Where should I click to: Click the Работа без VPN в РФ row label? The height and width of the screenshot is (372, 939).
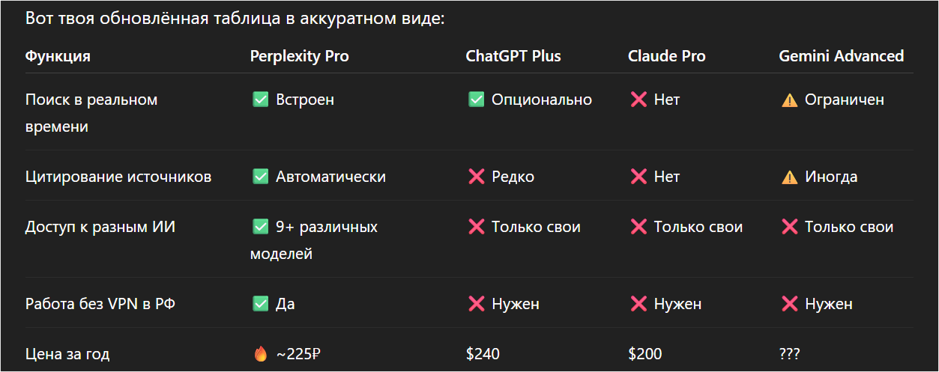[100, 304]
